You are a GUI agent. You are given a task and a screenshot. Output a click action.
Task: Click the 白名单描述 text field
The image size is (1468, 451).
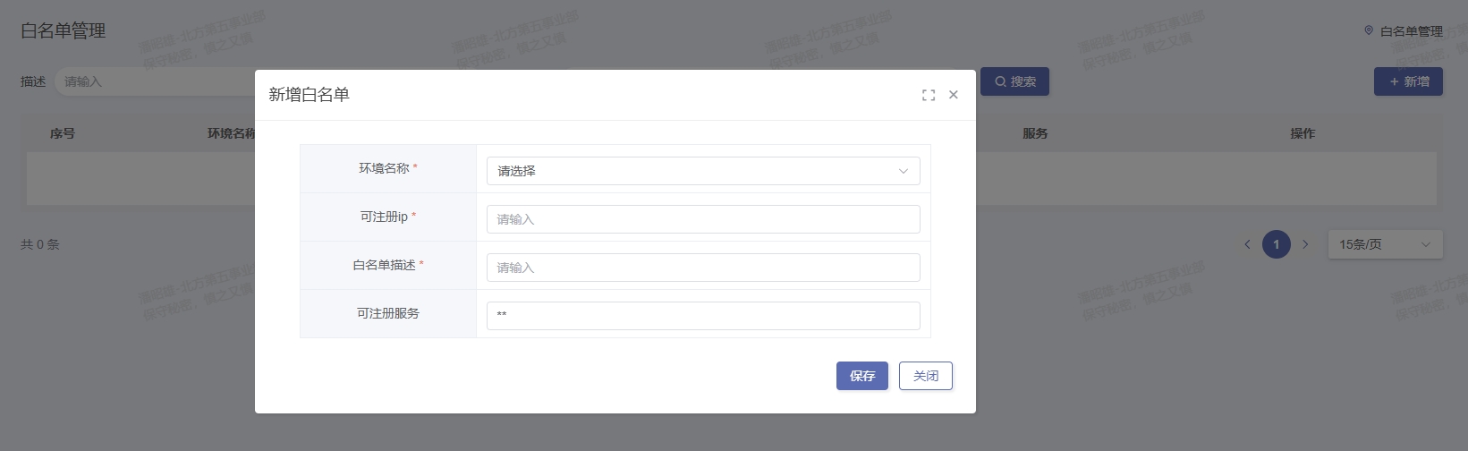coord(702,268)
